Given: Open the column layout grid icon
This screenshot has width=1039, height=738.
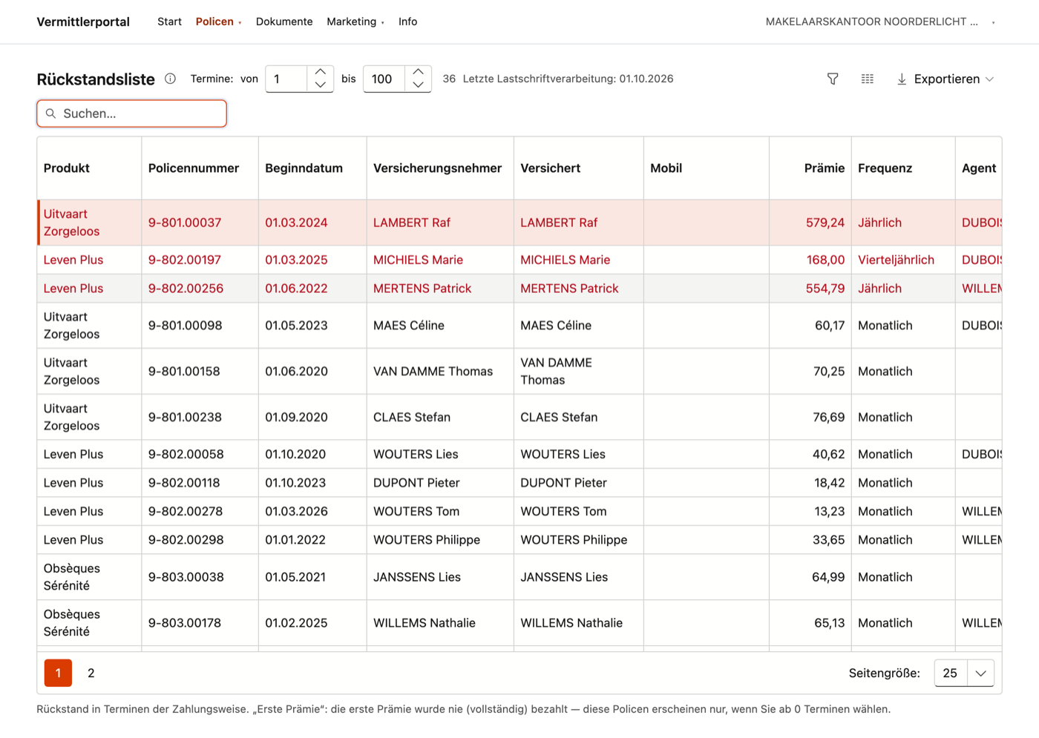Looking at the screenshot, I should [x=868, y=79].
